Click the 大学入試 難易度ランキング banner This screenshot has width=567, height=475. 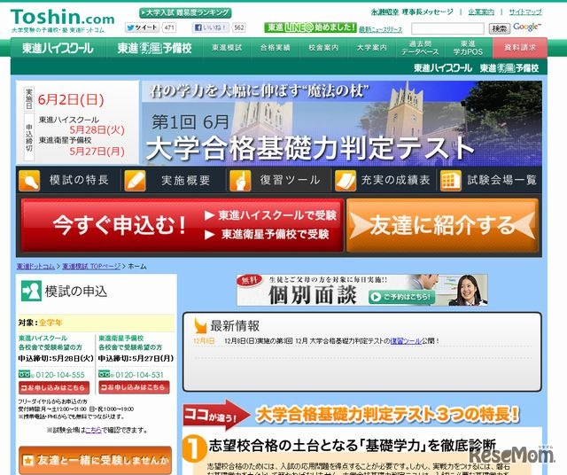(x=185, y=13)
